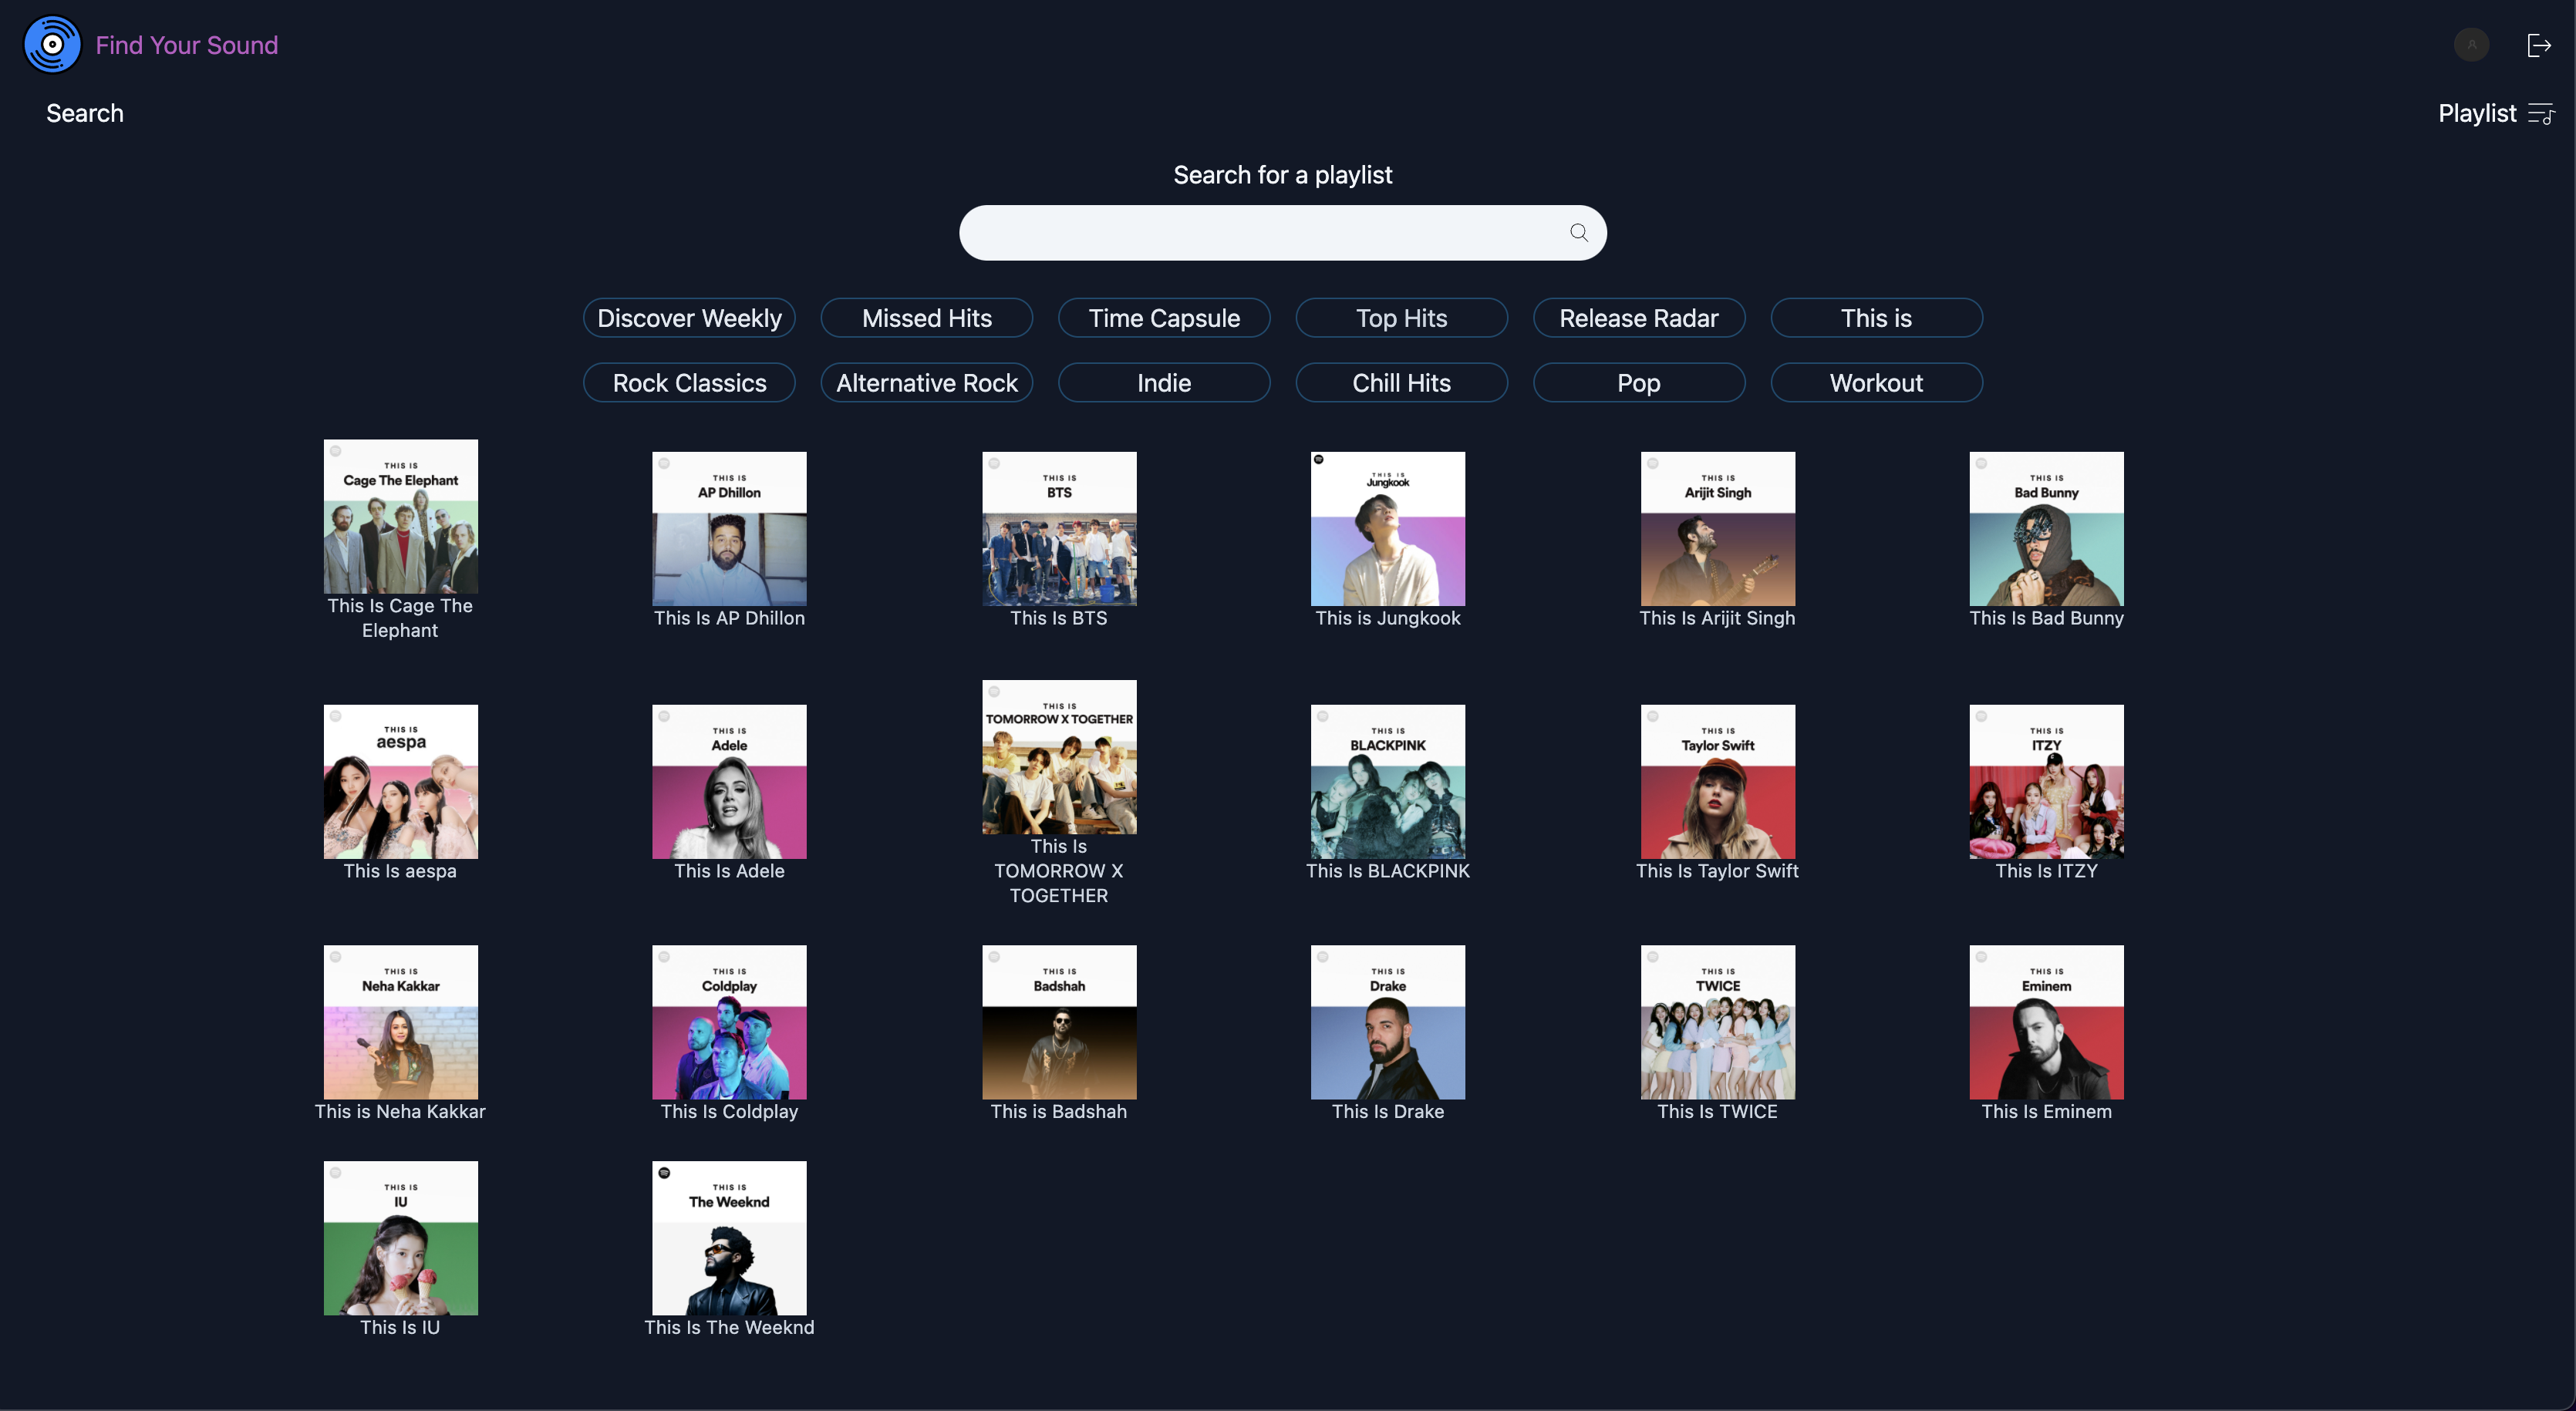Focus the playlist search input field
2576x1411 pixels.
point(1260,233)
